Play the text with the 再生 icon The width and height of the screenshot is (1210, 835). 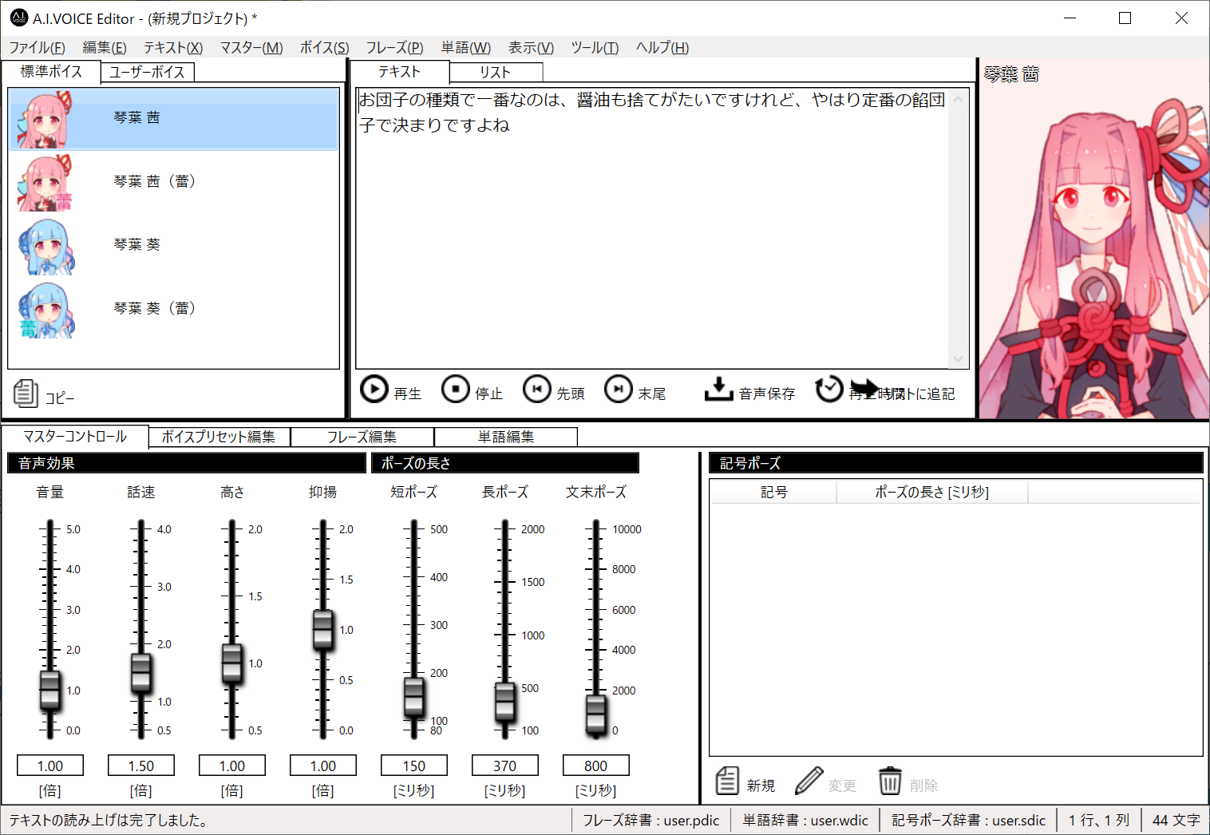374,390
